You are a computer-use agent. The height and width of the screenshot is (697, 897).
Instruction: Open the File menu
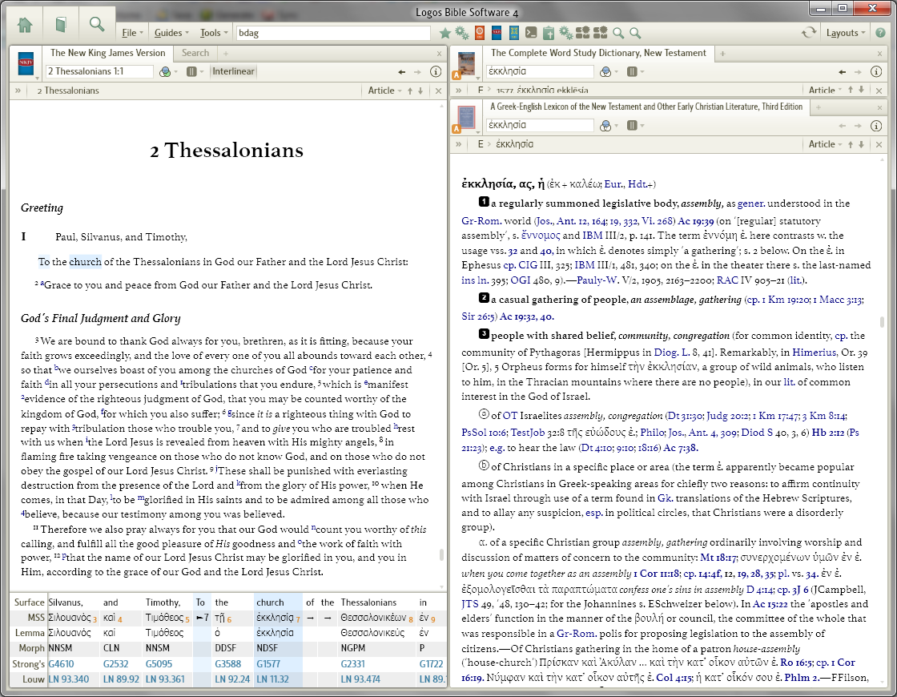tap(132, 33)
